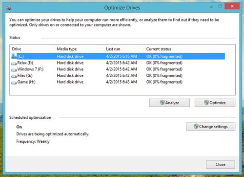
Task: Select the (C:) drive Windows icon
Action: tap(14, 56)
